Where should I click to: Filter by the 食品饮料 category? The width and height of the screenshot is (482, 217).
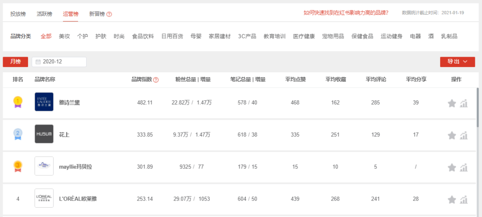pos(143,36)
